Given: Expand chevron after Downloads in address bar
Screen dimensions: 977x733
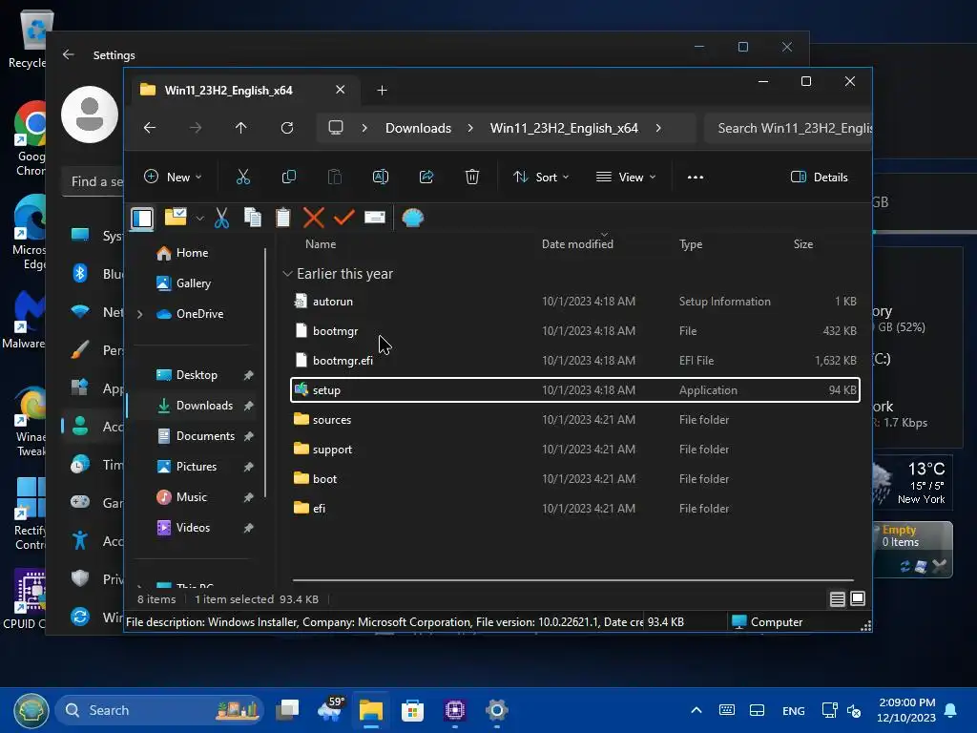Looking at the screenshot, I should point(470,128).
